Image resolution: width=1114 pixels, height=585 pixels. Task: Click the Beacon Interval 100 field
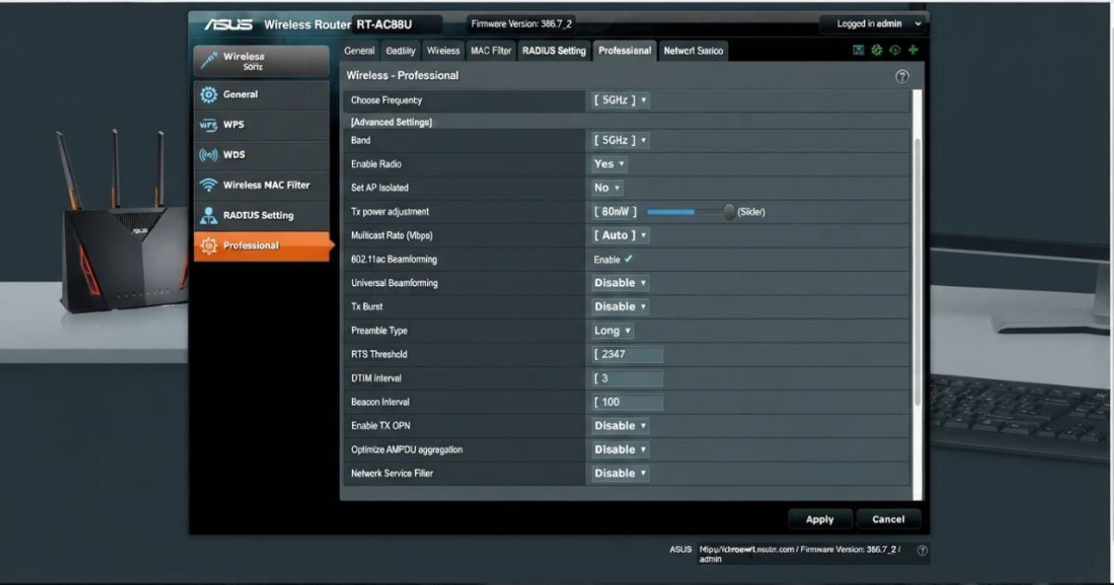[628, 402]
